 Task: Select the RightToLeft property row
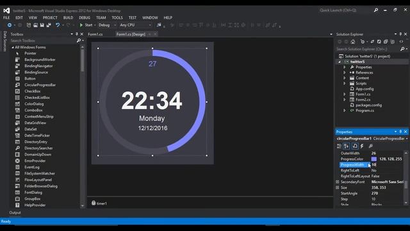pos(372,171)
